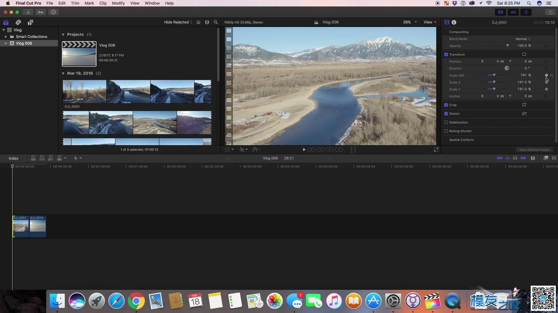
Task: Toggle timeline panel visibility button
Action: (x=514, y=12)
